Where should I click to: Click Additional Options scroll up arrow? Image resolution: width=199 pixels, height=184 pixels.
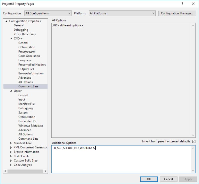193,148
